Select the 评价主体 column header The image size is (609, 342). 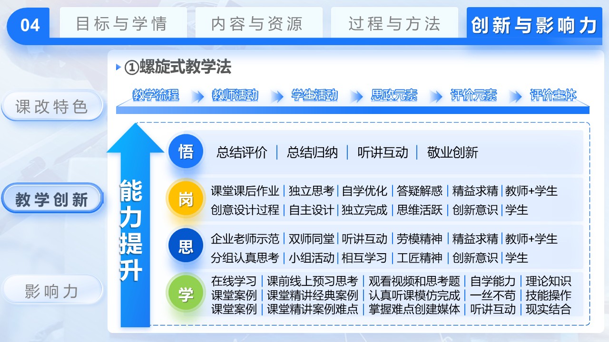(x=553, y=95)
